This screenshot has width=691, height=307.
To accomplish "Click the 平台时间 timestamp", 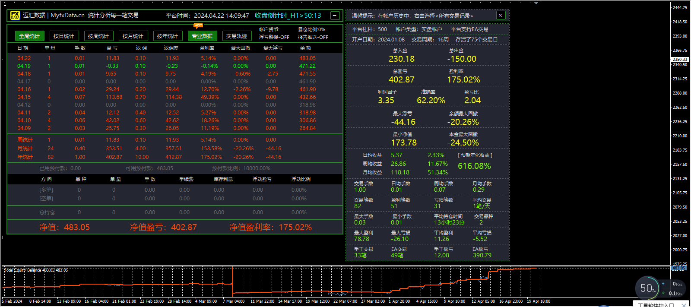I will [207, 16].
